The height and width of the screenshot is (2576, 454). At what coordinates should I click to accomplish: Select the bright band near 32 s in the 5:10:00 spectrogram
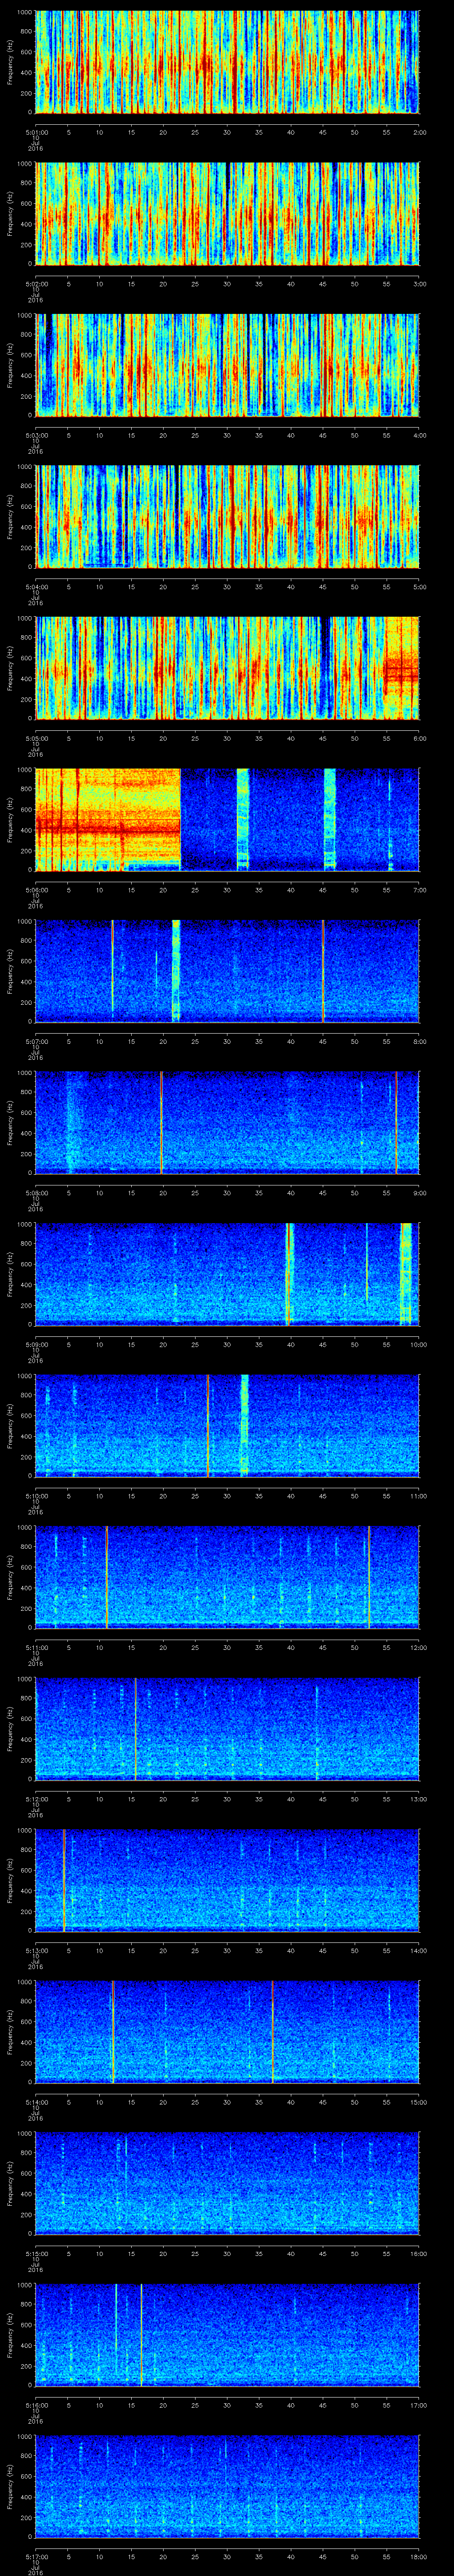pyautogui.click(x=244, y=1426)
